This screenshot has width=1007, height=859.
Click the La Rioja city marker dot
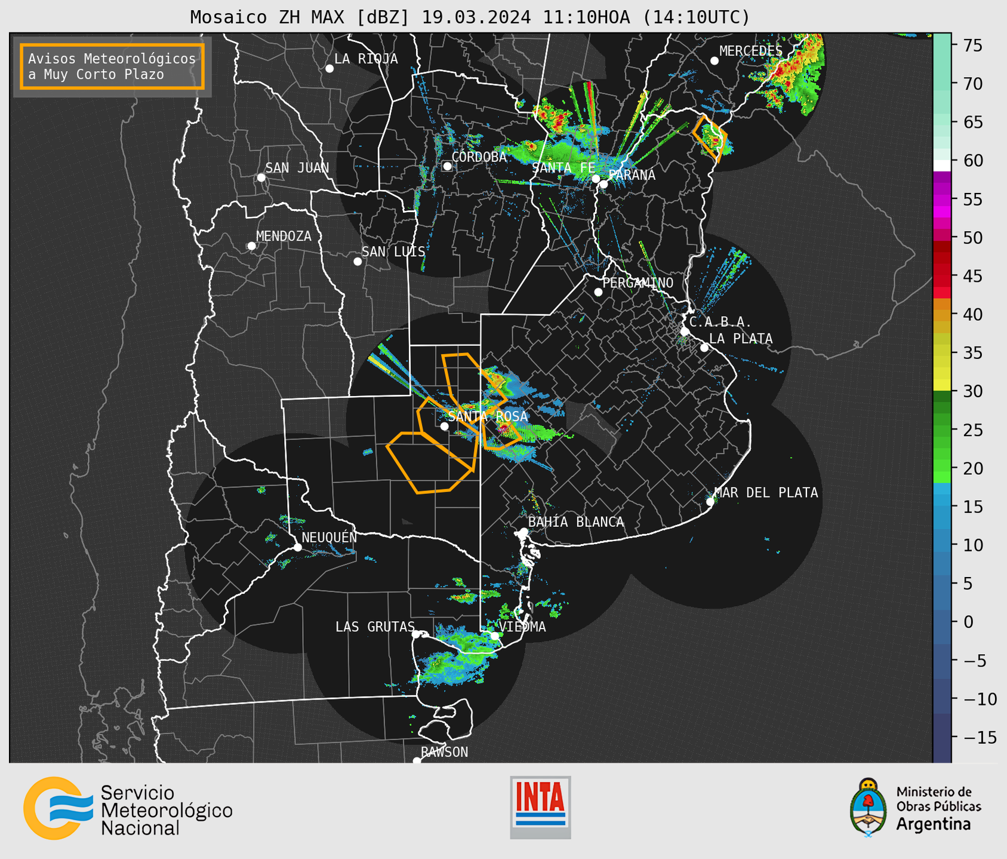[x=329, y=69]
